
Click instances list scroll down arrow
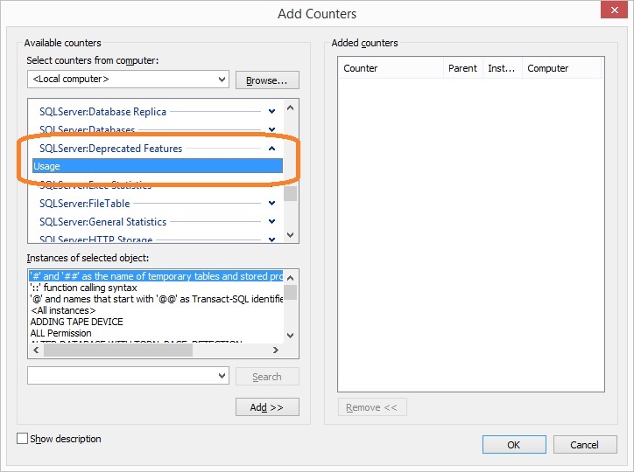pos(290,336)
